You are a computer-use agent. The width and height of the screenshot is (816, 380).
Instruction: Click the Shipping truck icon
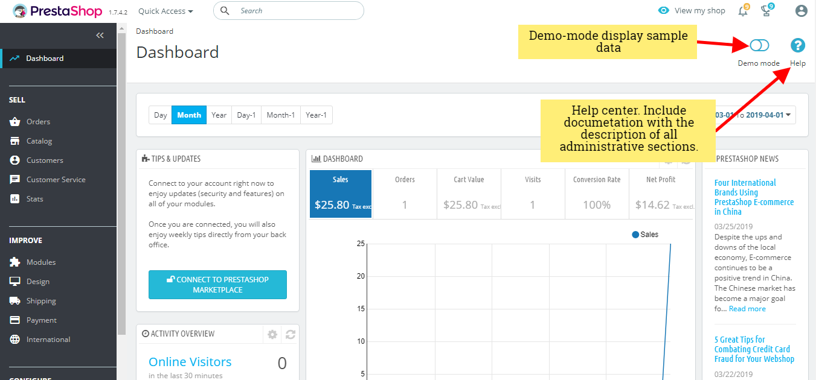pos(15,301)
